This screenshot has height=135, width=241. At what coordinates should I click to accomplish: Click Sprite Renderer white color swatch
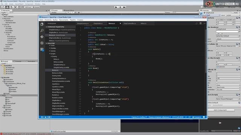(x=227, y=31)
